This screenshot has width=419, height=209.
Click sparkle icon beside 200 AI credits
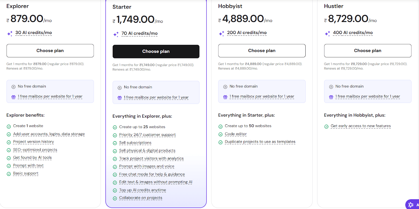click(222, 34)
